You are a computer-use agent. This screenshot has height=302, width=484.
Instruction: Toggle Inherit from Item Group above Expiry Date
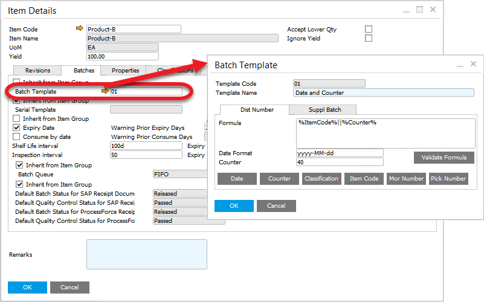click(16, 118)
